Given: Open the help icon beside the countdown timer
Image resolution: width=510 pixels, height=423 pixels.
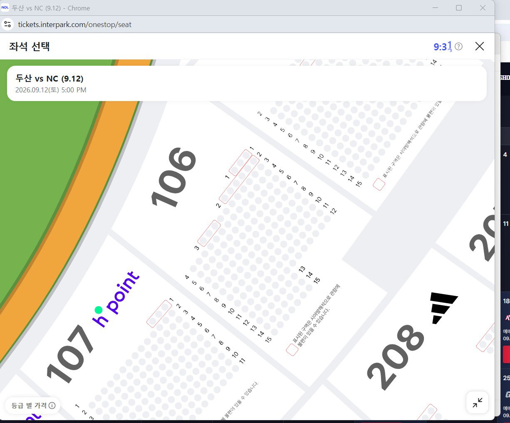Looking at the screenshot, I should 458,46.
